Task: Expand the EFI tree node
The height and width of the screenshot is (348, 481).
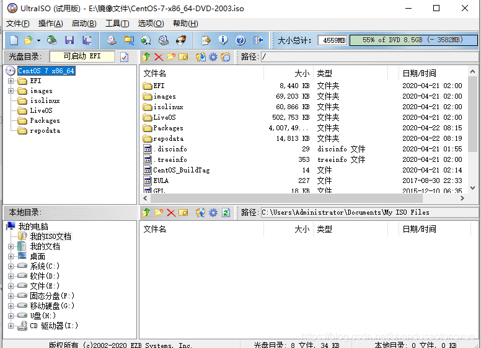Action: click(x=11, y=81)
